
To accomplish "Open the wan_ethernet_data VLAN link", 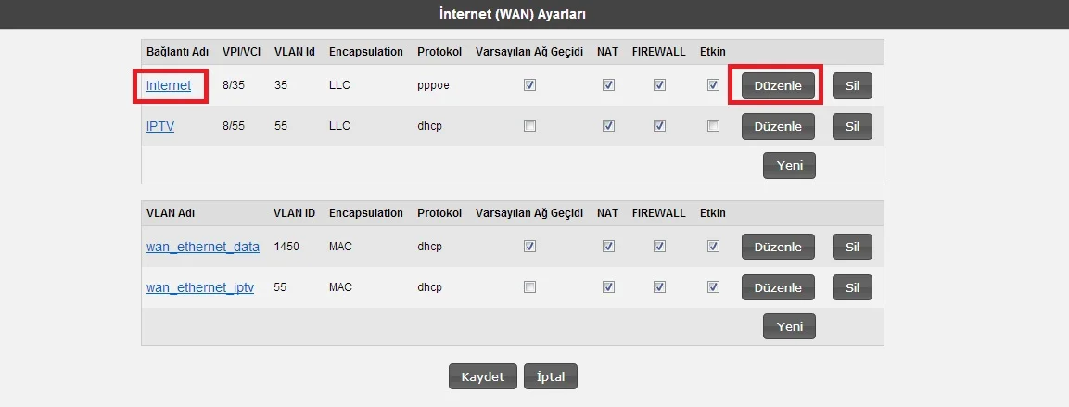I will tap(203, 247).
